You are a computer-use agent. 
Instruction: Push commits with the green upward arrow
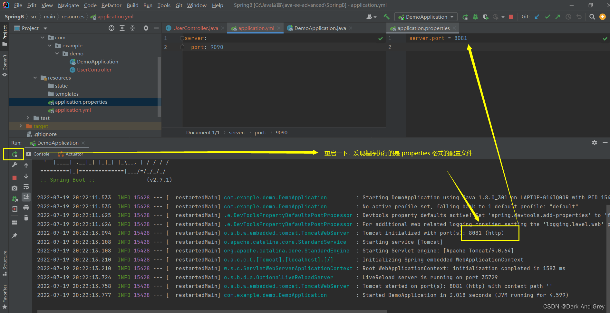558,17
